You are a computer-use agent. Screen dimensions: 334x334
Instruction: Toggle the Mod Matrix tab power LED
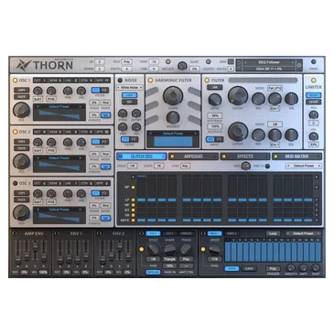(275, 156)
